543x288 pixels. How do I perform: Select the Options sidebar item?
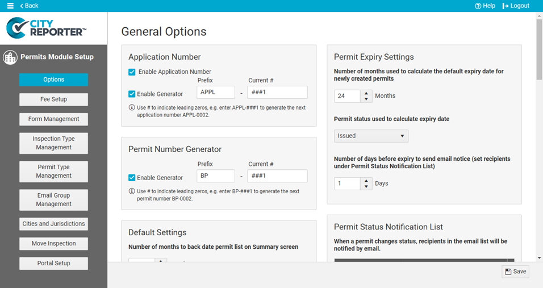(x=54, y=80)
